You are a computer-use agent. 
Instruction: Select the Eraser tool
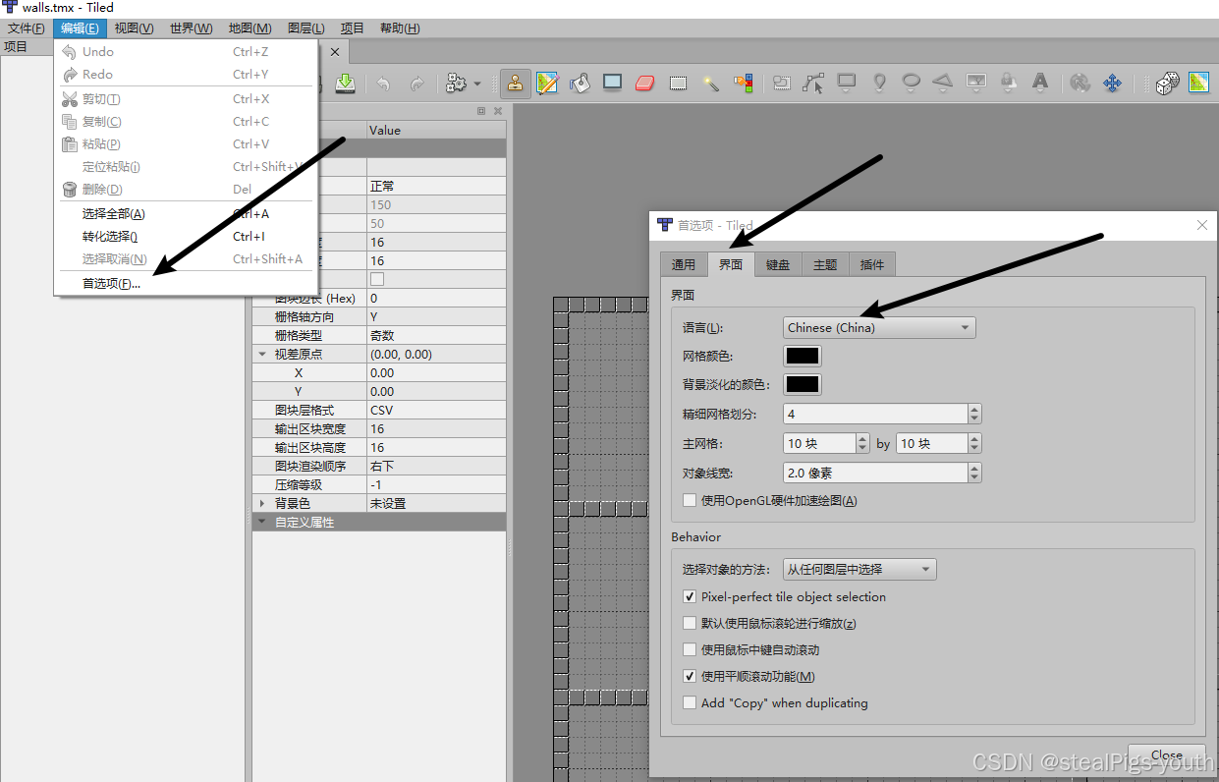pyautogui.click(x=644, y=84)
